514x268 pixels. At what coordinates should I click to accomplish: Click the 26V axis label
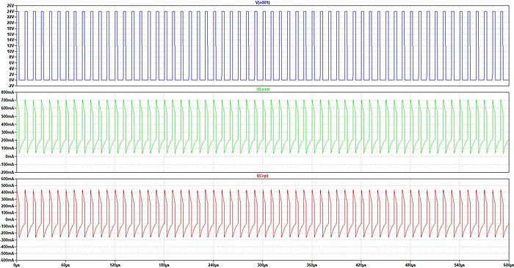point(10,6)
